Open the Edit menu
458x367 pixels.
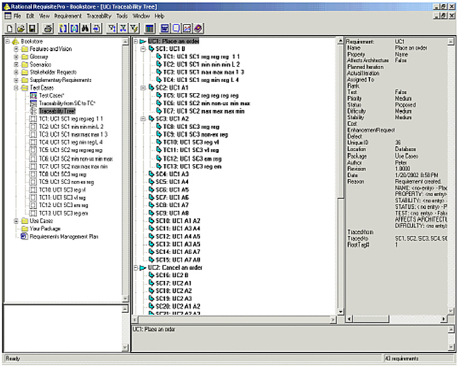click(x=30, y=16)
